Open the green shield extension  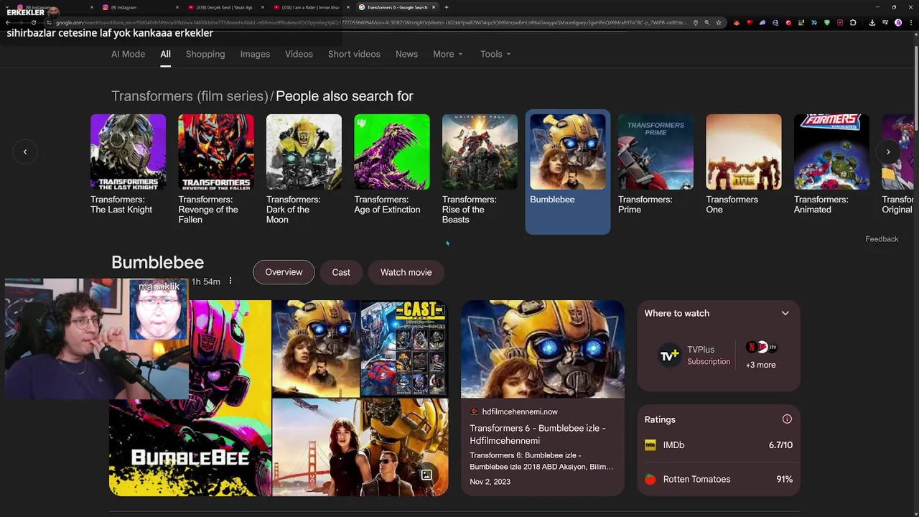click(x=827, y=23)
